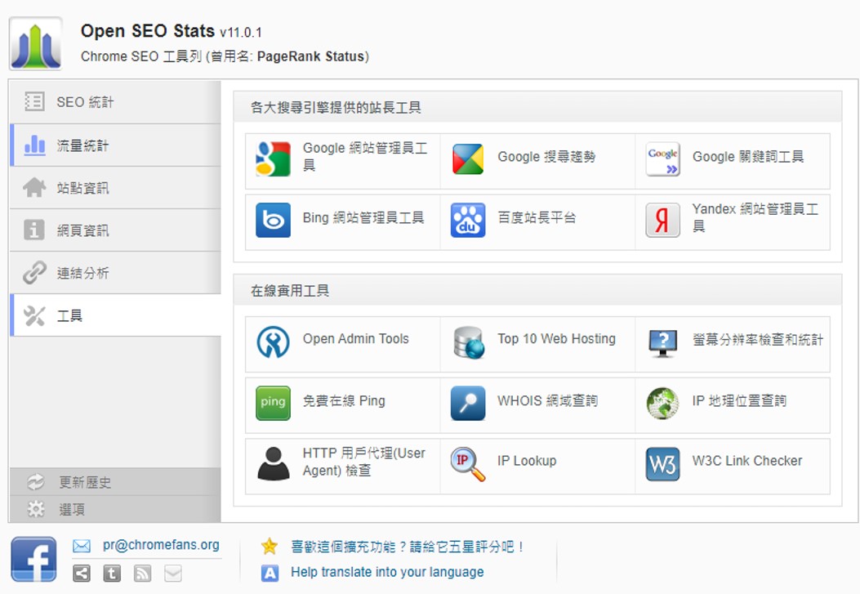
Task: Open the IP 地理位置查詢 text link
Action: (x=739, y=401)
